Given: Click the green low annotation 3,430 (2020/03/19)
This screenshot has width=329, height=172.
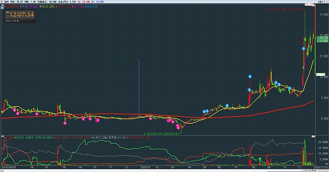Looking at the screenshot, I should point(161,134).
